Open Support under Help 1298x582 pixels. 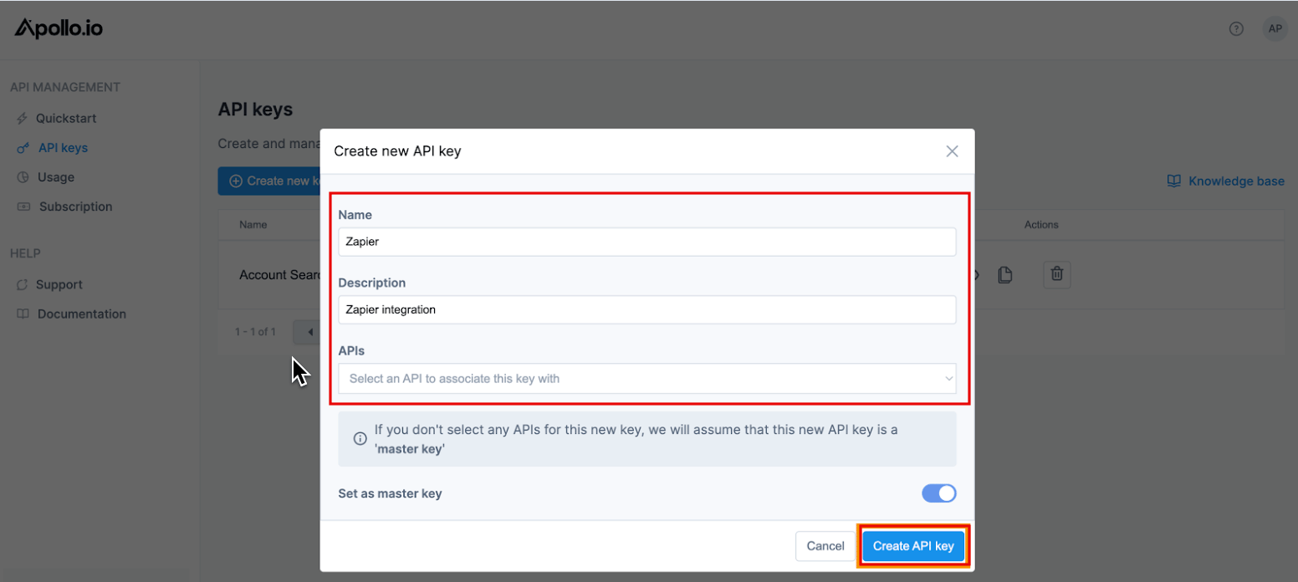[x=59, y=285]
